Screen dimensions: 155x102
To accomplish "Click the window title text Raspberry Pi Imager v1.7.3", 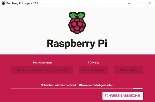I will (22, 3).
